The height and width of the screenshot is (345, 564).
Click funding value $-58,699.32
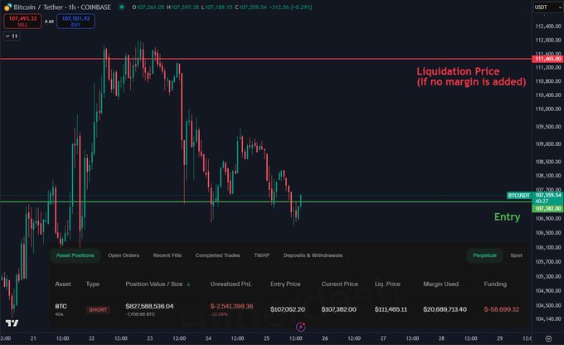502,309
